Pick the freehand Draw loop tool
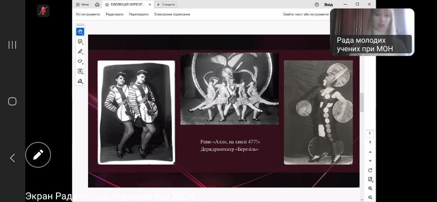This screenshot has width=437, height=202. [x=80, y=62]
